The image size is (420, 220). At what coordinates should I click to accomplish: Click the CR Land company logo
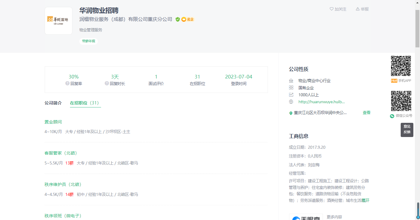[x=59, y=21]
